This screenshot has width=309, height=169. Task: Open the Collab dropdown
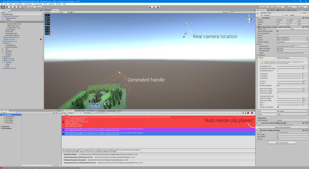point(264,7)
